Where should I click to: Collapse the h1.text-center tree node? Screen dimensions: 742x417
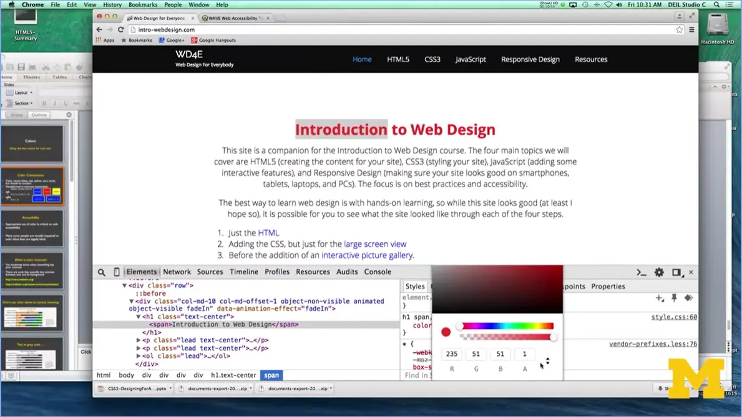point(138,316)
